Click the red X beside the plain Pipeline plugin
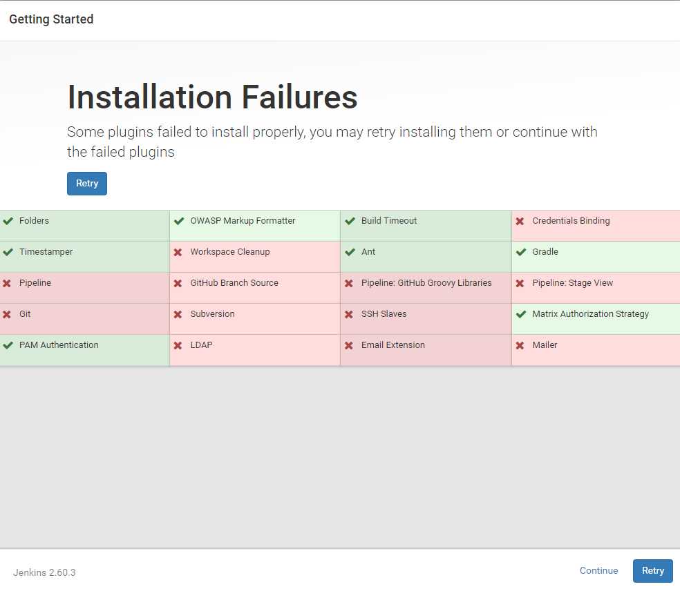Viewport: 680px width, 591px height. coord(7,283)
